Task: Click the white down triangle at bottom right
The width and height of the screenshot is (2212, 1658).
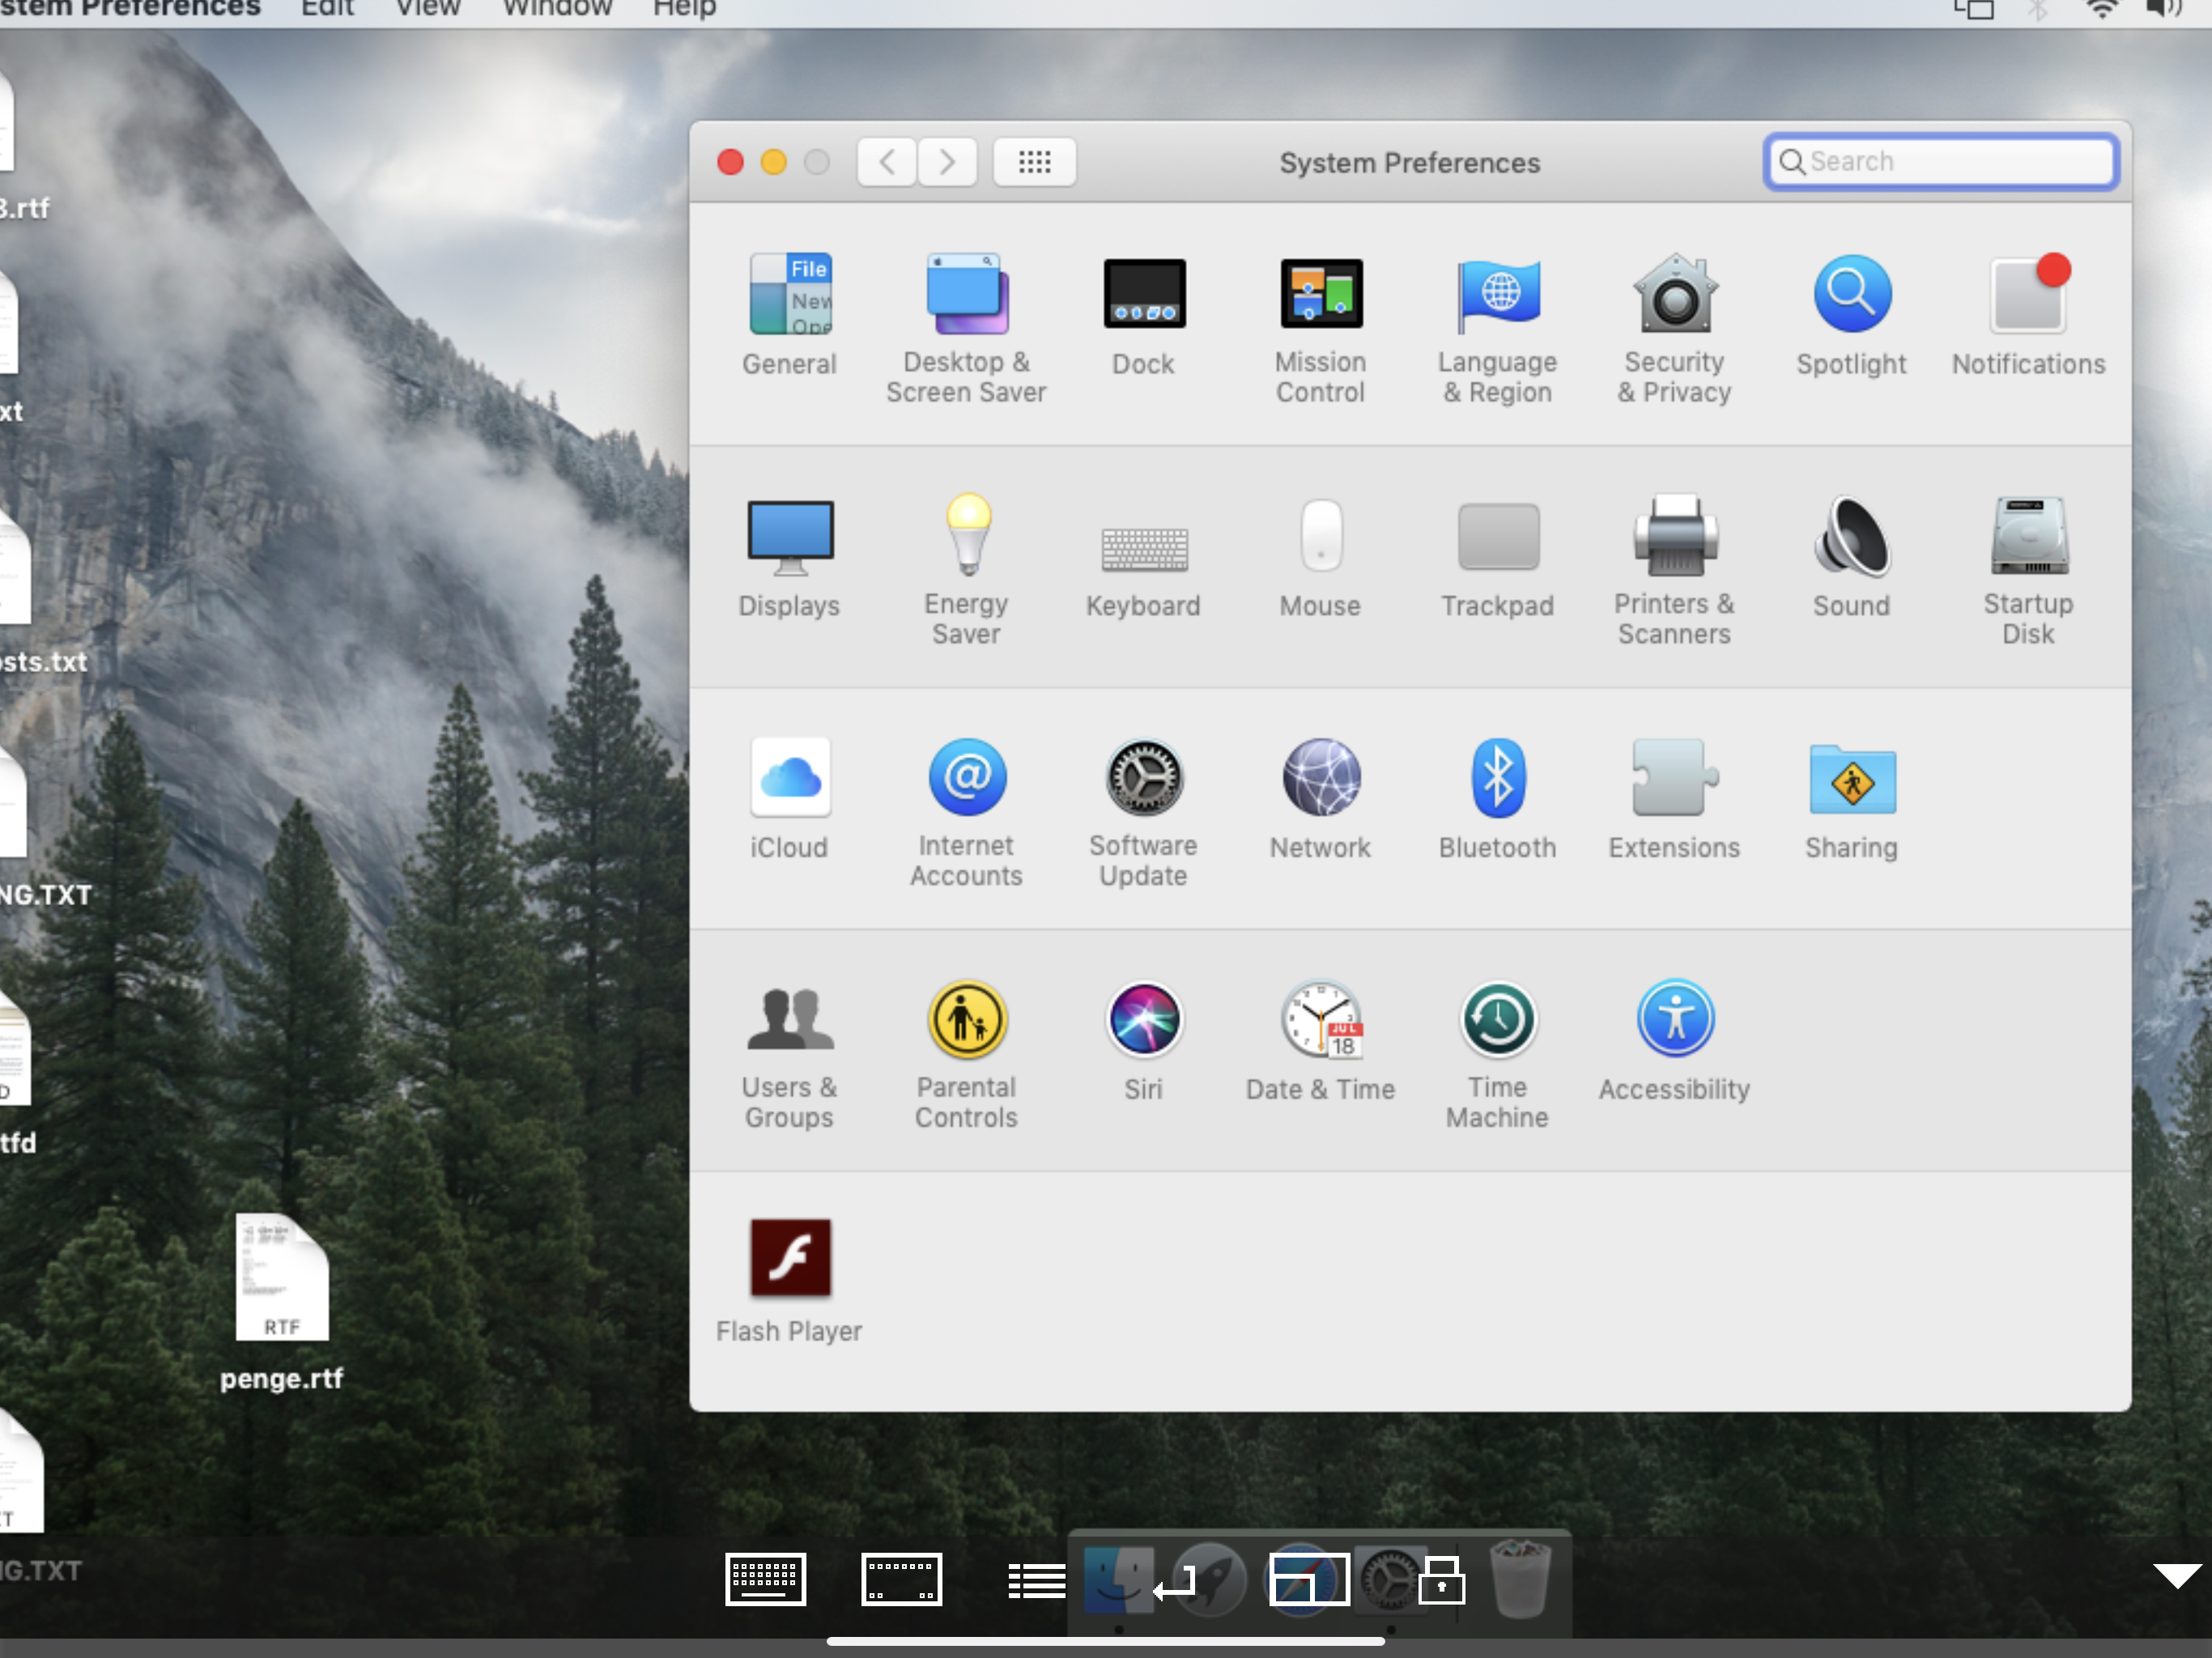Action: point(2176,1576)
